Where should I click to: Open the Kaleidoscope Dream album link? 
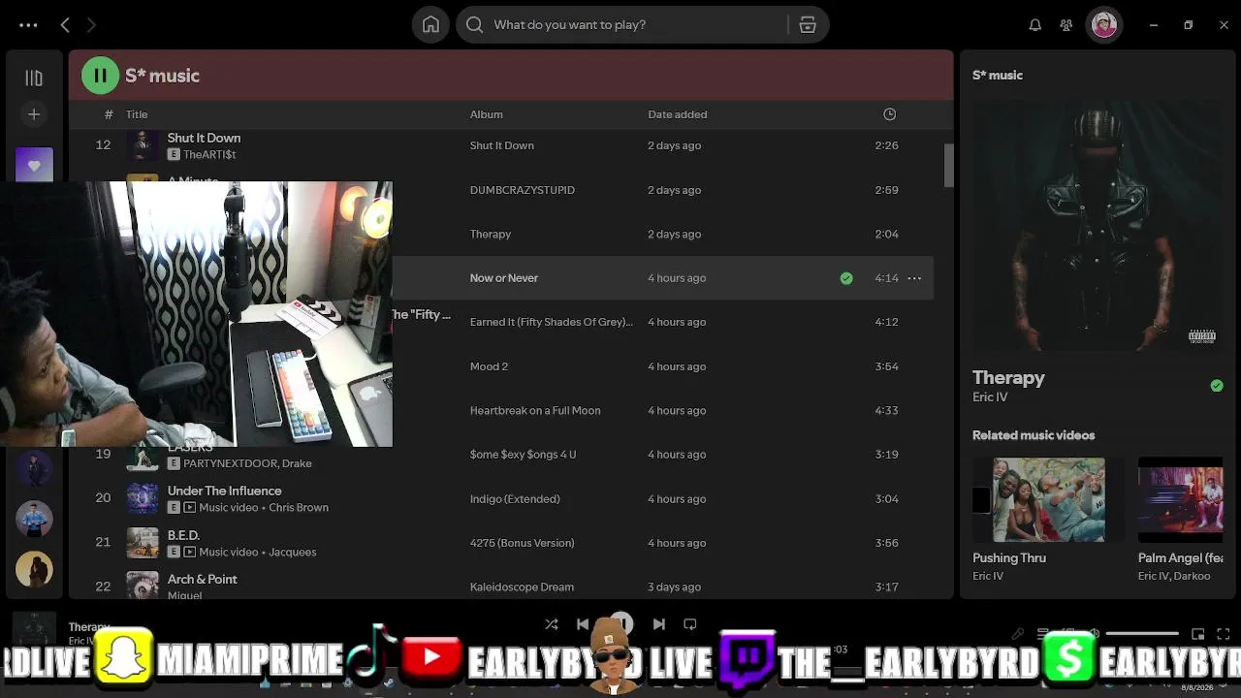pyautogui.click(x=522, y=587)
